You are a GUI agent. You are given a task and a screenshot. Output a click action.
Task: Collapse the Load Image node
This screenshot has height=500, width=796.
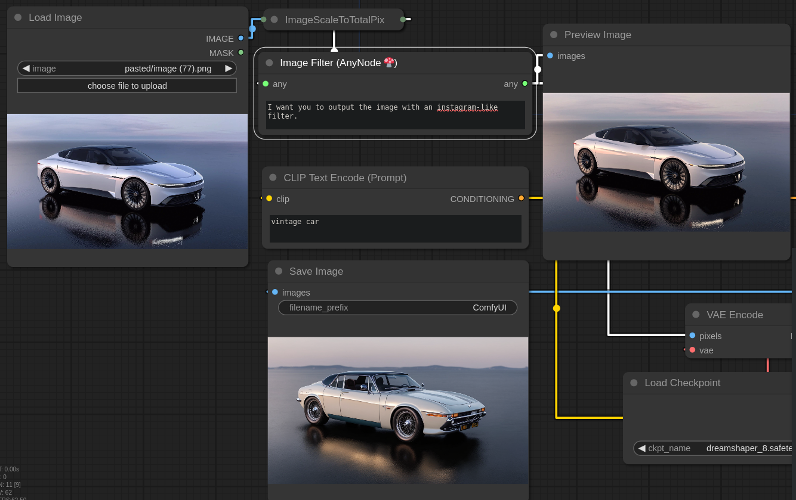[18, 17]
